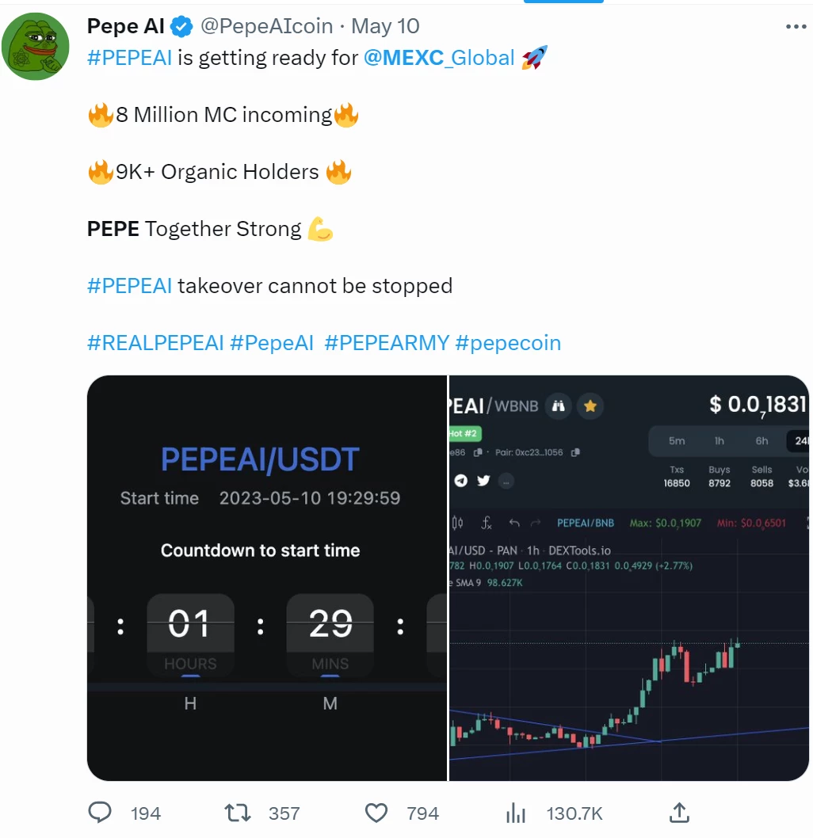This screenshot has width=813, height=838.
Task: Open the @PepeAIcoin handle link
Action: coord(266,26)
